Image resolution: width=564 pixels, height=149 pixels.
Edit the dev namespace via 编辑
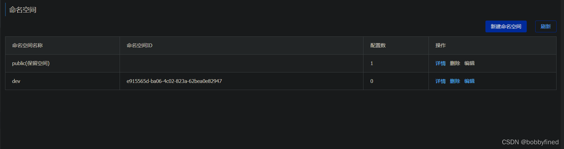coord(469,81)
